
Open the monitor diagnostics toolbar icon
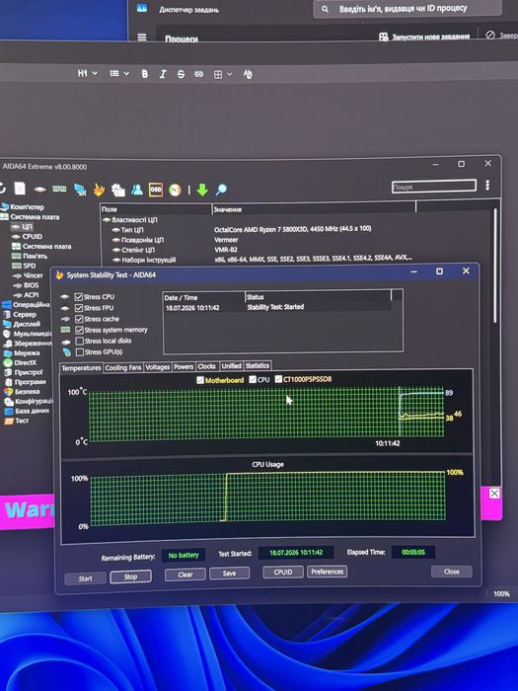coord(80,190)
